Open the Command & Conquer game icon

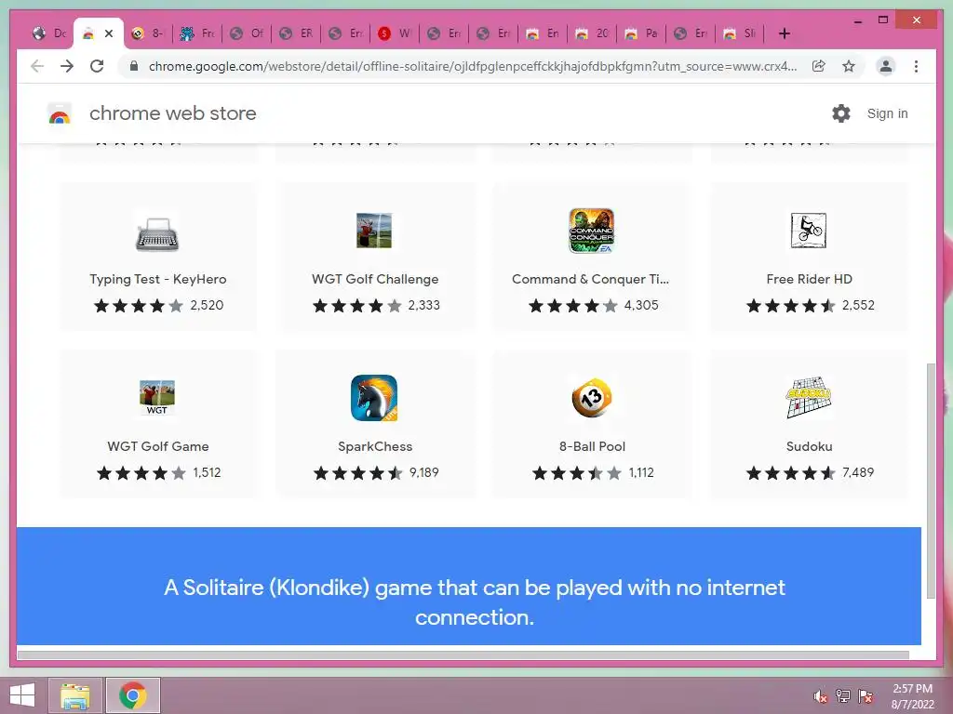[591, 231]
